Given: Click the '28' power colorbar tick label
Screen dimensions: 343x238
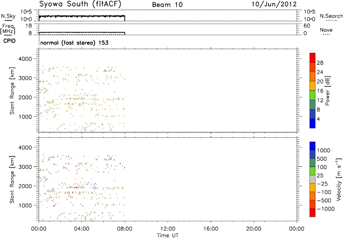Looking at the screenshot, I should pyautogui.click(x=320, y=63).
